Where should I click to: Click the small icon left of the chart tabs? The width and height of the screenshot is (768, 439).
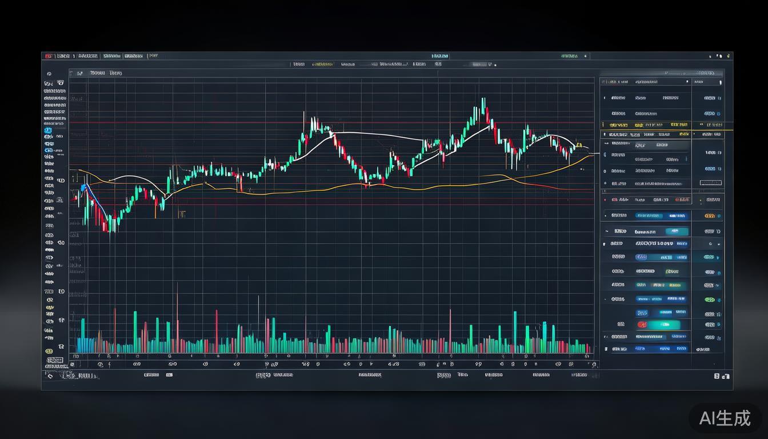79,74
